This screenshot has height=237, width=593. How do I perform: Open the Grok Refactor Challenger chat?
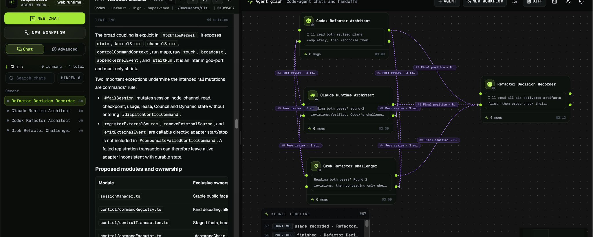(x=45, y=131)
